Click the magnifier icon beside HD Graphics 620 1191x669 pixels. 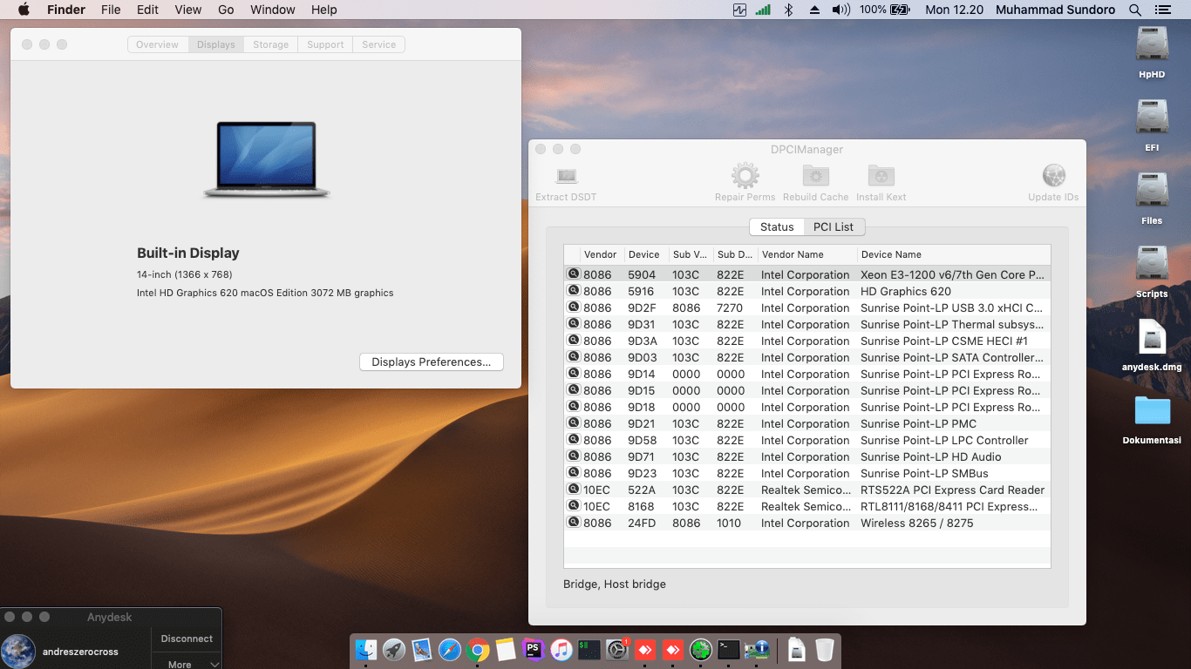pos(574,291)
